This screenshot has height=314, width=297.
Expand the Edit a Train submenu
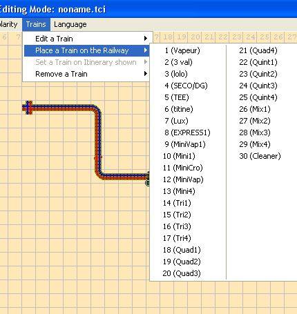pyautogui.click(x=86, y=39)
